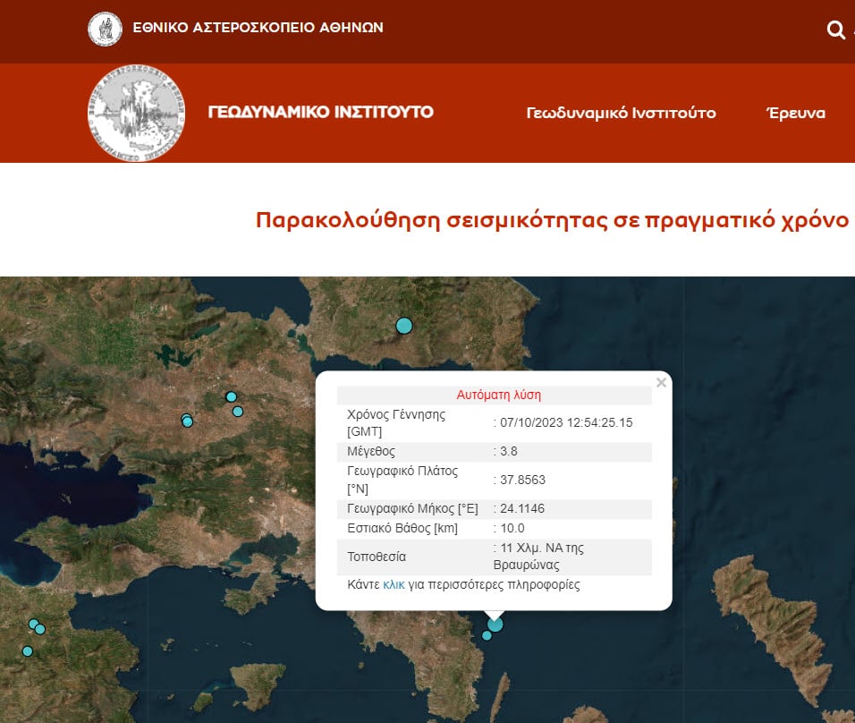Click the Geodynamic Institute circular logo

pyautogui.click(x=136, y=113)
